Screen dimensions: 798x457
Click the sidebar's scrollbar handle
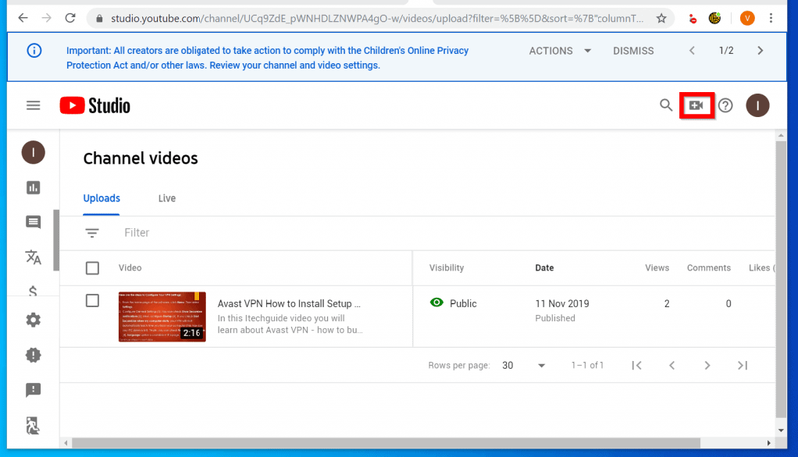pyautogui.click(x=56, y=240)
